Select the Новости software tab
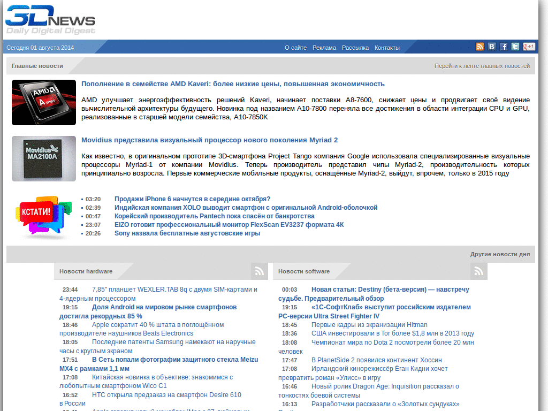 303,271
